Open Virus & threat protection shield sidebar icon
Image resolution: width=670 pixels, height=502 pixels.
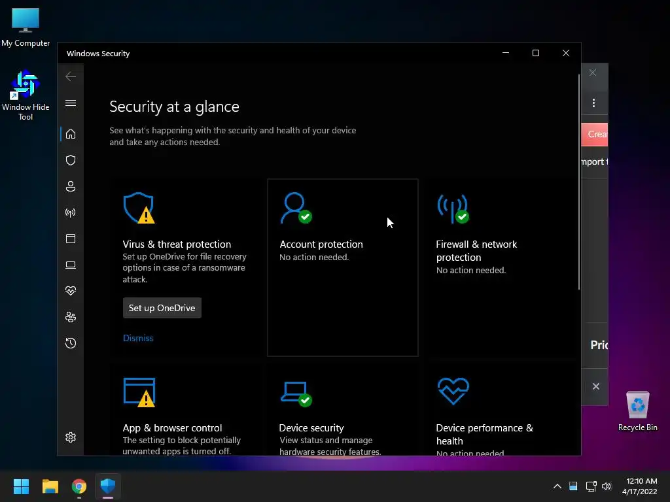pyautogui.click(x=71, y=160)
